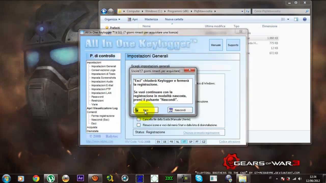Select Nascondi (Esc) command in tree
Screen dimensions: 326x183
pyautogui.click(x=100, y=120)
